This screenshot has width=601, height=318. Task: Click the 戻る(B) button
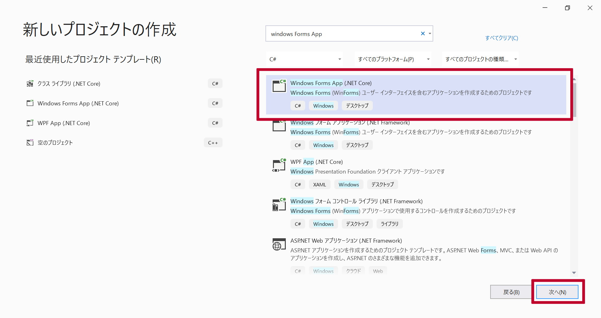pos(511,292)
